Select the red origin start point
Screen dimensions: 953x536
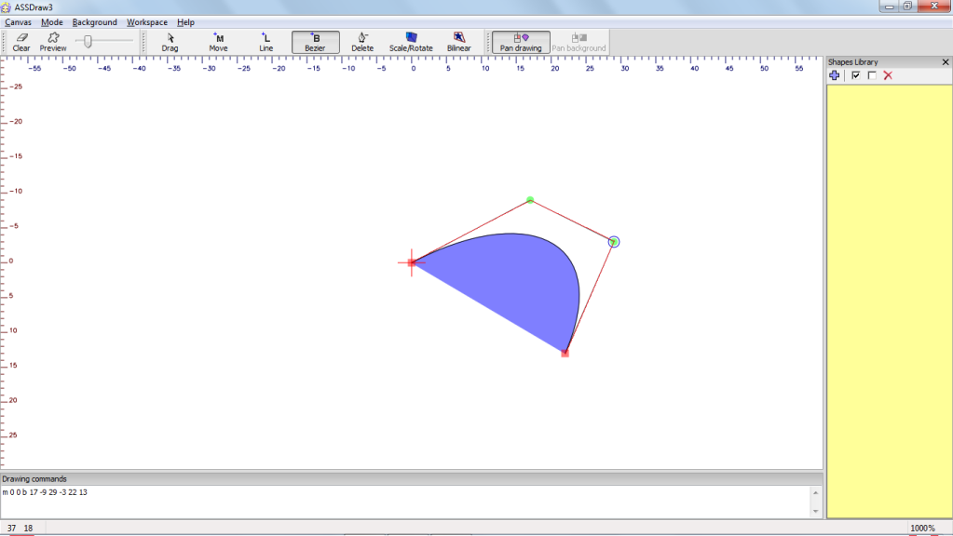point(412,262)
